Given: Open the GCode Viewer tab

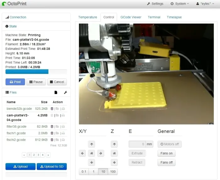Looking at the screenshot, I should [131, 17].
